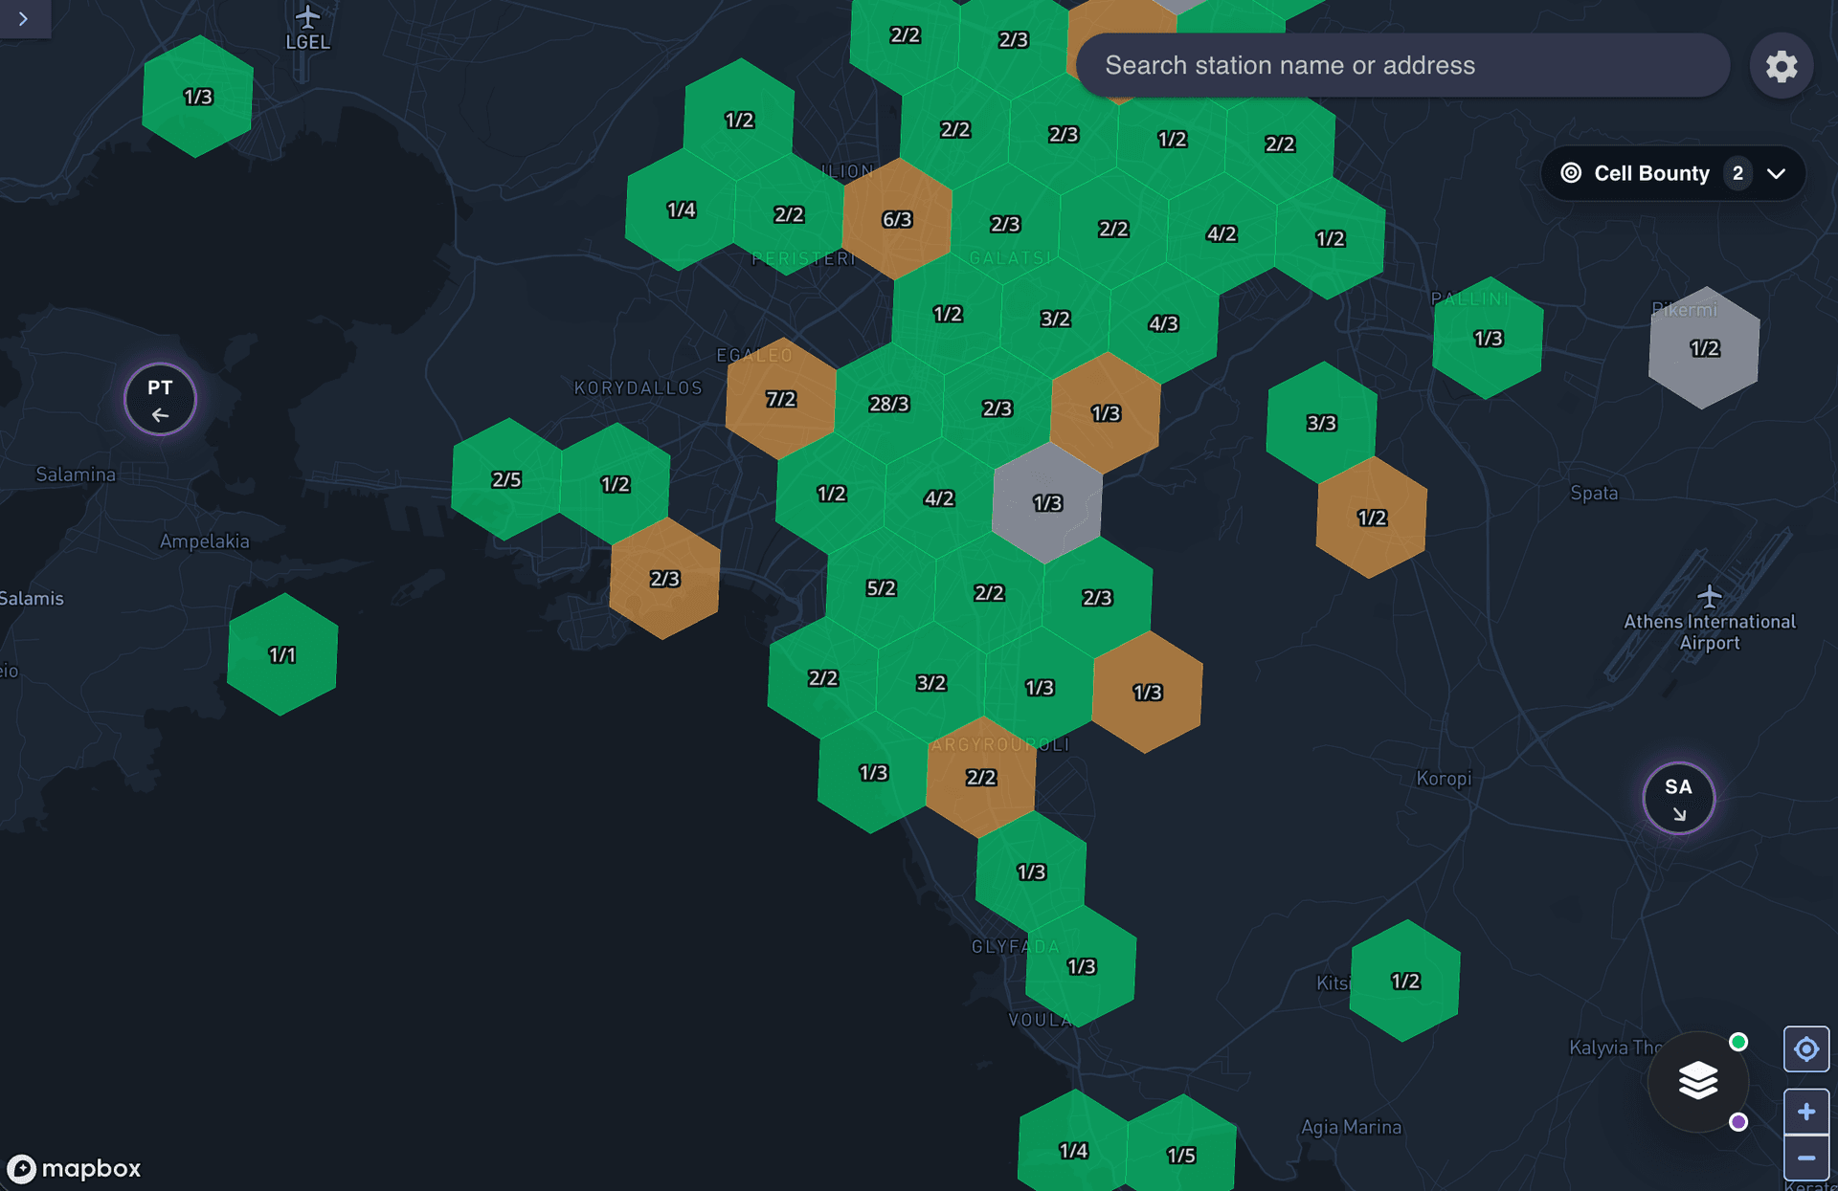Toggle the green dot on the layers button
1838x1191 pixels.
[x=1737, y=1041]
